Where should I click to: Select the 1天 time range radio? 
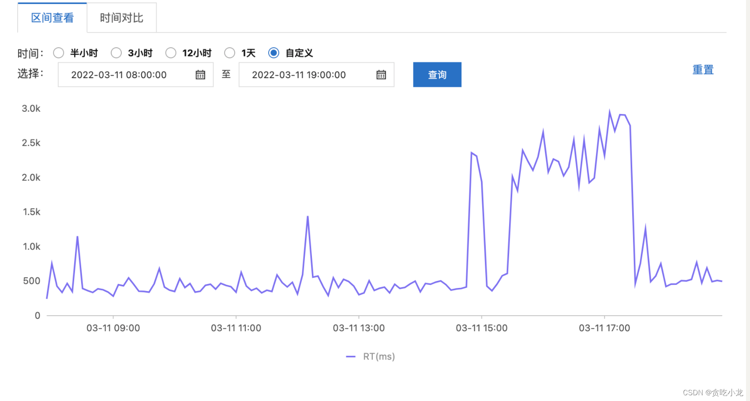[229, 53]
